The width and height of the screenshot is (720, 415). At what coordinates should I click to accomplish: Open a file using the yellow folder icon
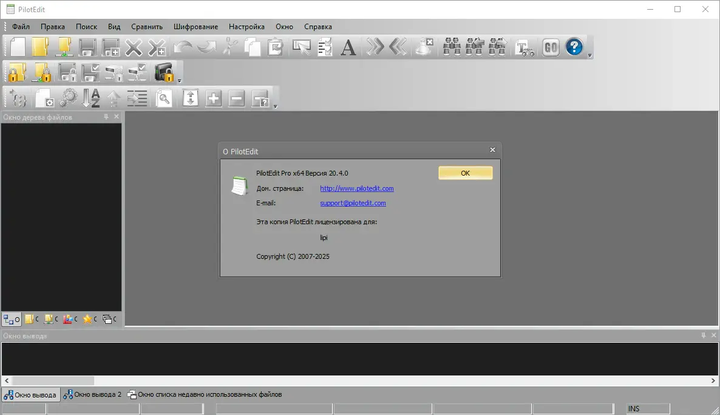click(41, 47)
